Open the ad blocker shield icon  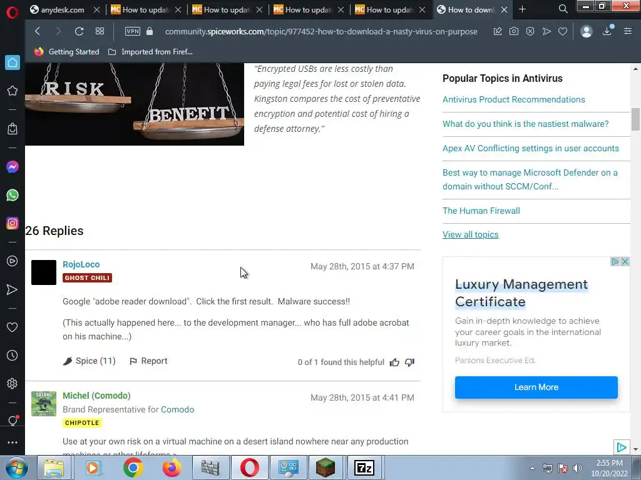(x=530, y=31)
